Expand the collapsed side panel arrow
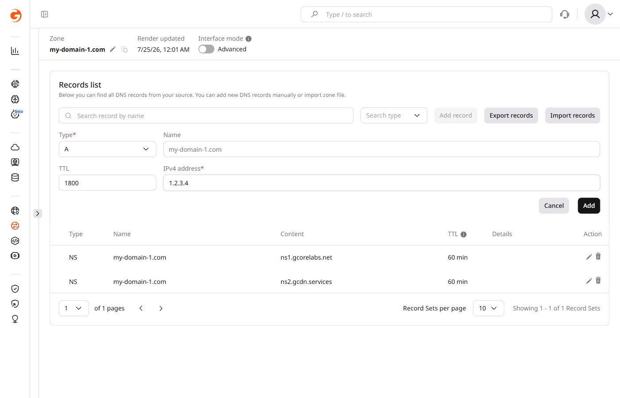This screenshot has width=620, height=398. click(38, 214)
